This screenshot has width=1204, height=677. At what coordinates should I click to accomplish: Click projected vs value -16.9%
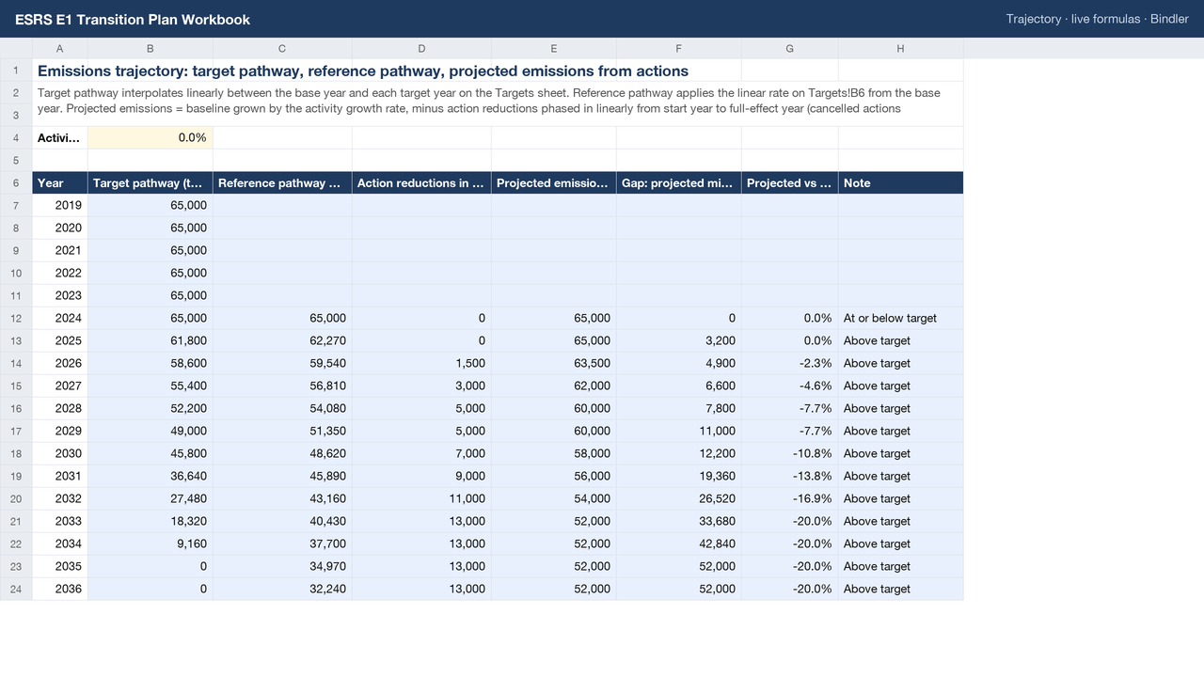pyautogui.click(x=790, y=498)
